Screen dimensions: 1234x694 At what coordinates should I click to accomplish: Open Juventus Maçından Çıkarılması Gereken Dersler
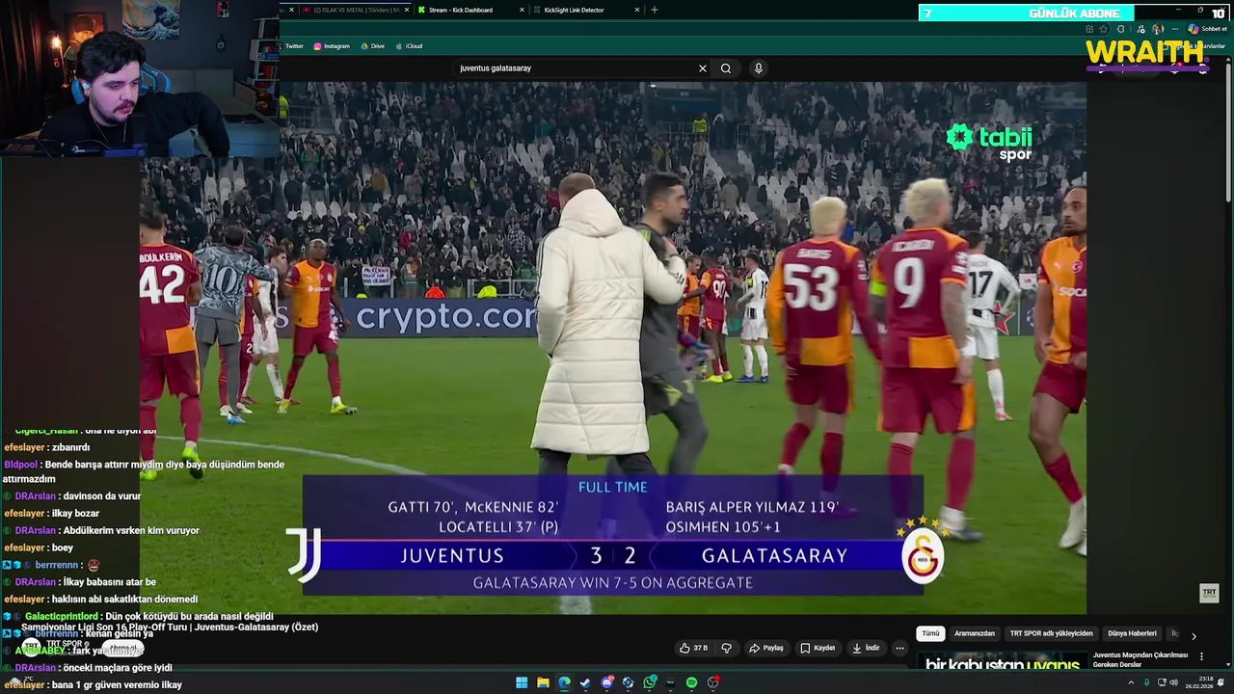pyautogui.click(x=1140, y=659)
